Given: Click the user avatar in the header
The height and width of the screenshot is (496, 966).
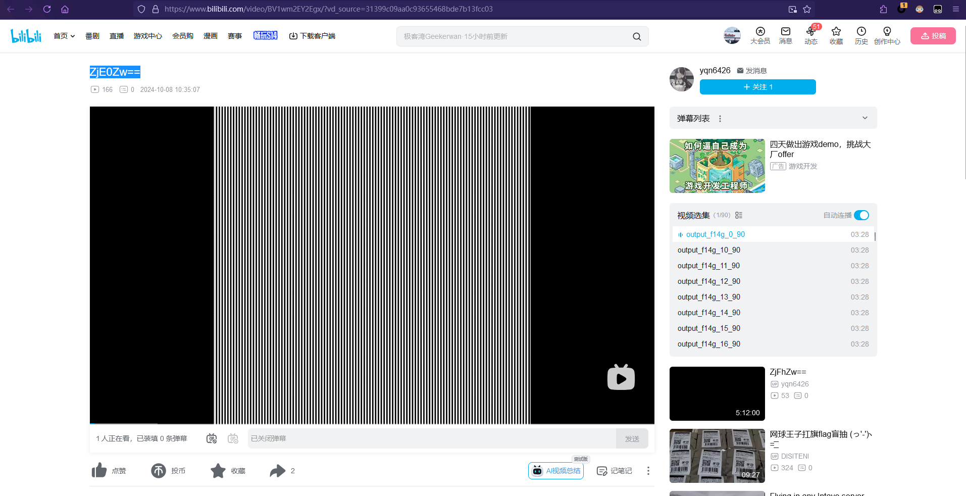Looking at the screenshot, I should [x=732, y=35].
